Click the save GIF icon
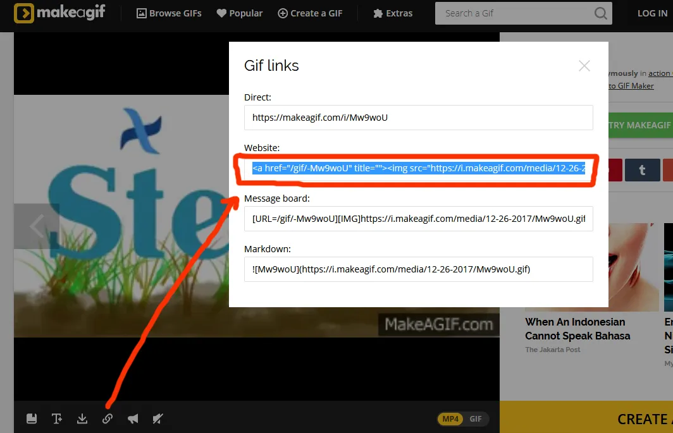Screen dimensions: 673x433 32,418
